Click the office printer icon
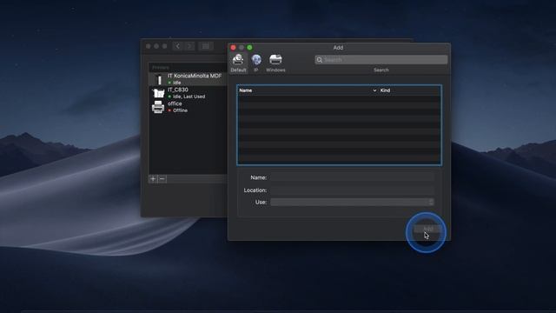556x313 pixels. 158,107
